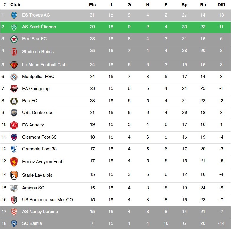This screenshot has height=229, width=231.
Task: Click the Bp goals-for column header
Action: (184, 5)
